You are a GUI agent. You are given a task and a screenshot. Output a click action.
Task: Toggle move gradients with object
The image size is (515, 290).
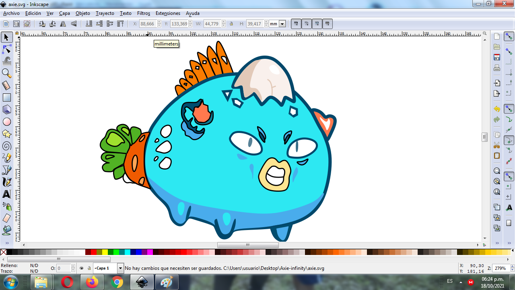click(x=317, y=24)
